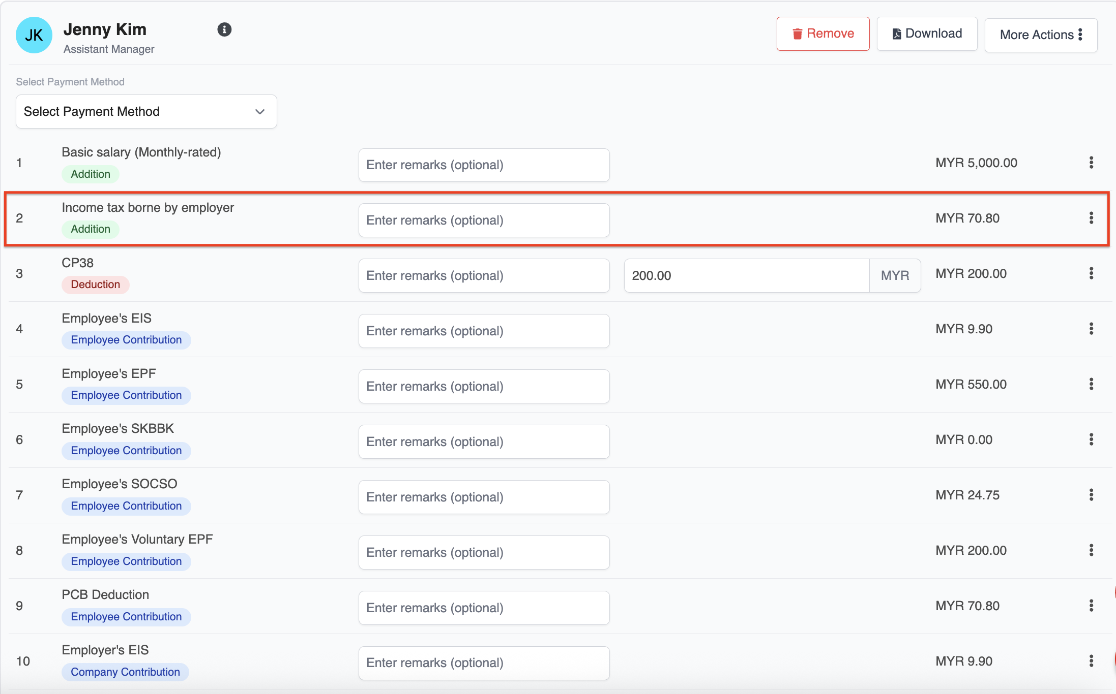The width and height of the screenshot is (1116, 694).
Task: Open three-dot menu for Employee's EPF row
Action: coord(1091,384)
